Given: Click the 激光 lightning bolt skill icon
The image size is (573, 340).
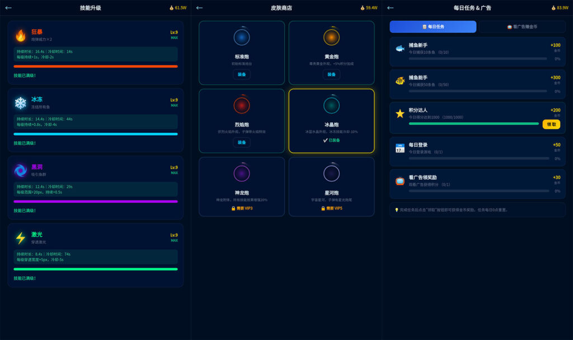Looking at the screenshot, I should pyautogui.click(x=21, y=238).
